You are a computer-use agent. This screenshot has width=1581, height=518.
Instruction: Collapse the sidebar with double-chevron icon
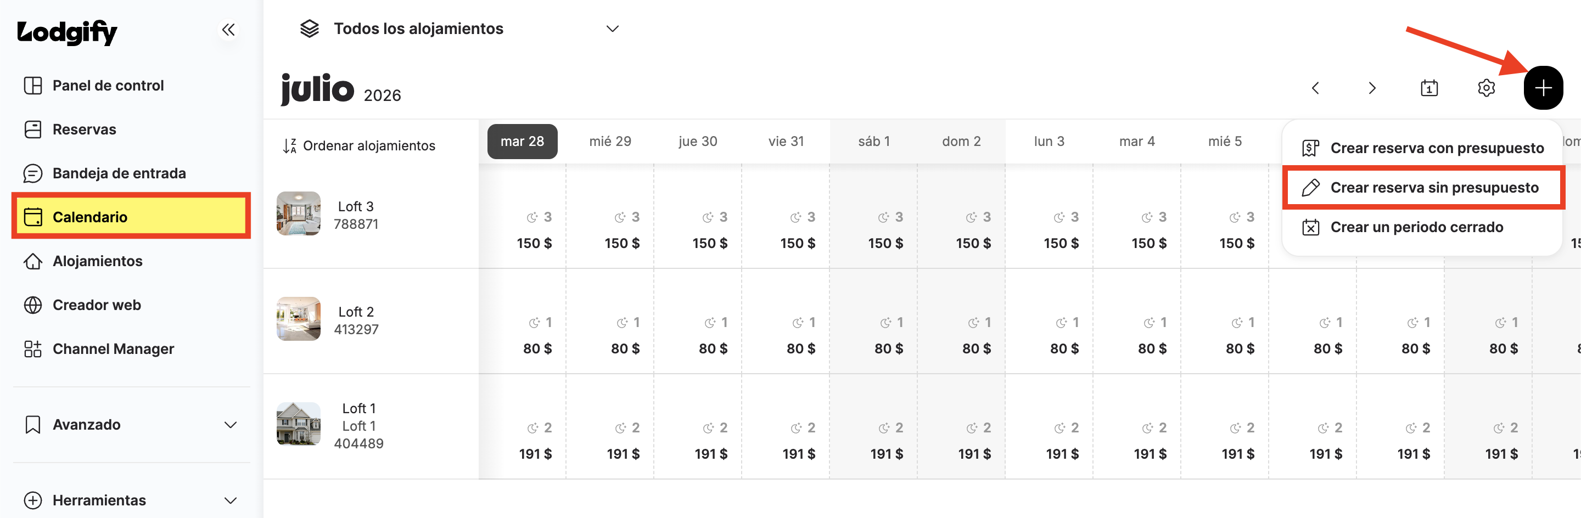click(228, 30)
